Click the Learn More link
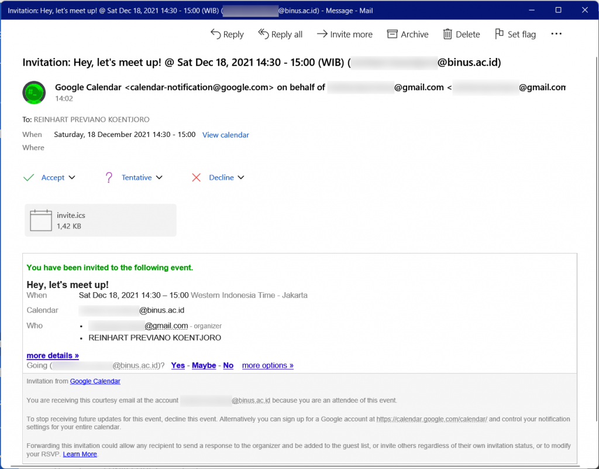This screenshot has height=469, width=599. [80, 454]
